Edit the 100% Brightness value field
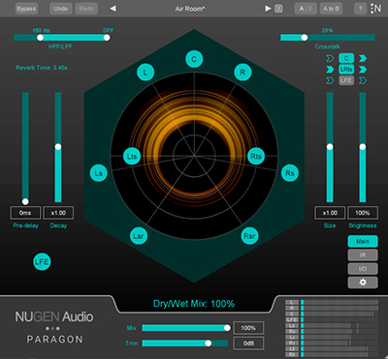The height and width of the screenshot is (359, 388). [x=363, y=213]
